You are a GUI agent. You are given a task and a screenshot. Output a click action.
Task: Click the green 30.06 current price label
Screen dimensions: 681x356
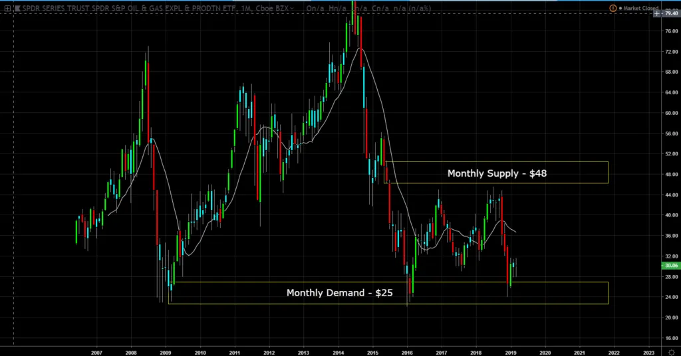[671, 266]
